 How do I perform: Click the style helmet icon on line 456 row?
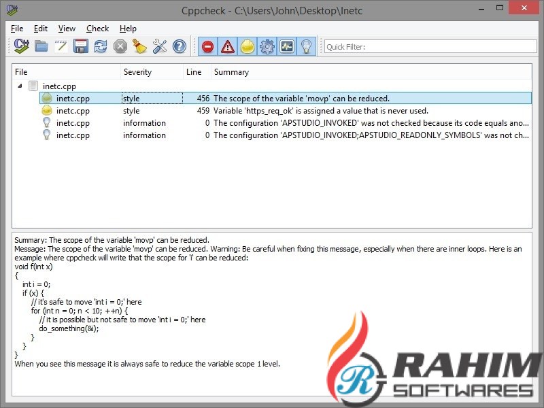point(47,98)
